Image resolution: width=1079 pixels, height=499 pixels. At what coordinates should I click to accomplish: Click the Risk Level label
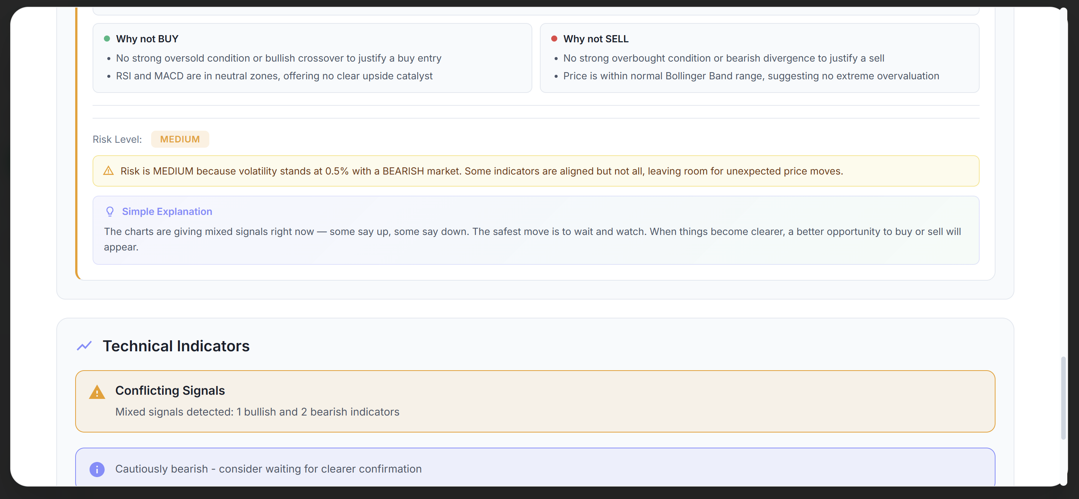(117, 139)
